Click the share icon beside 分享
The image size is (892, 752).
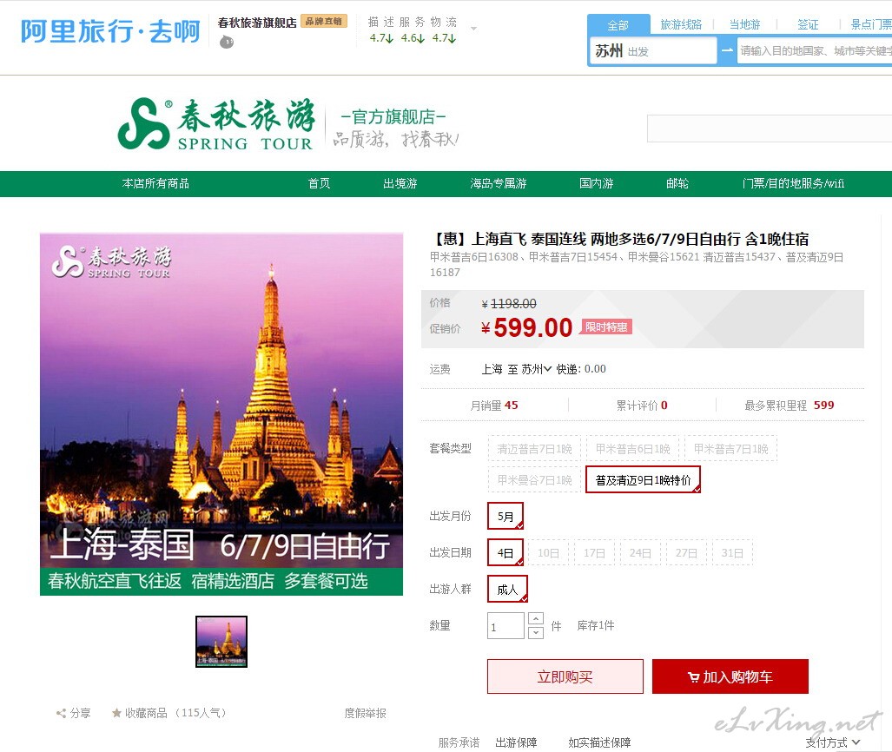click(x=62, y=713)
